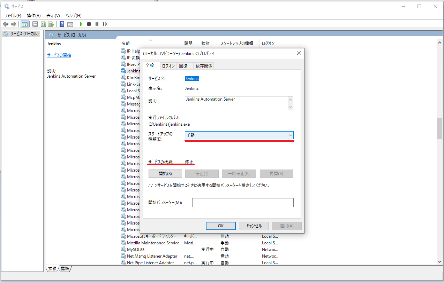Click the サービスの開始 link in left pane
This screenshot has width=444, height=283.
pos(59,55)
